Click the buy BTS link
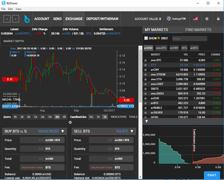The width and height of the screenshot is (224, 180). point(122,131)
